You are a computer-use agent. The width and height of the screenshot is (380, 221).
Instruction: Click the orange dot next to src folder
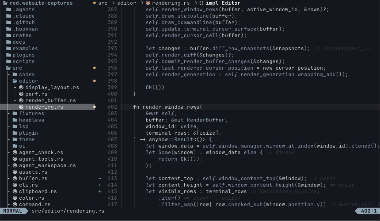tap(94, 68)
